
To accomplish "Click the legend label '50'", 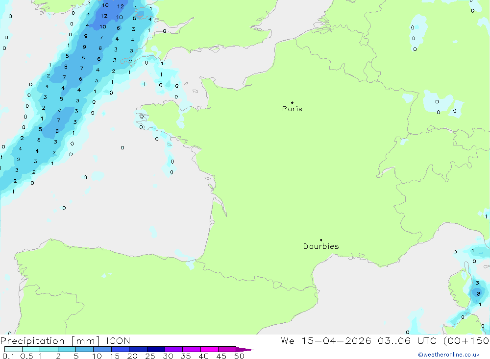I will tap(239, 356).
